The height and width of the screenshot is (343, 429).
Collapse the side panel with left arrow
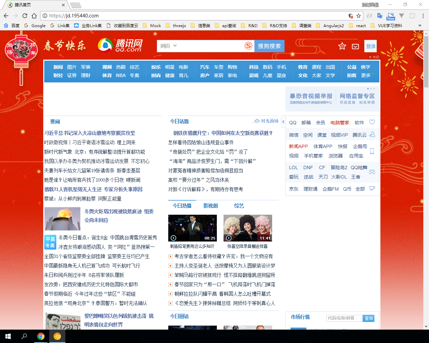pyautogui.click(x=283, y=122)
